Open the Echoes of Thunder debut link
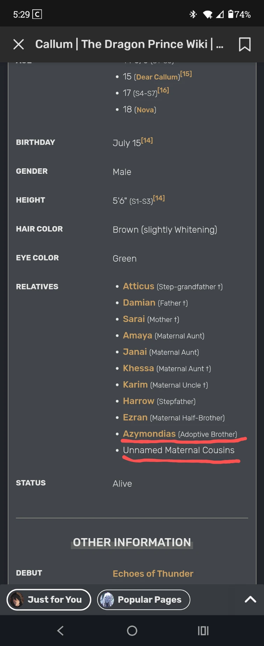This screenshot has height=646, width=264. pos(153,574)
